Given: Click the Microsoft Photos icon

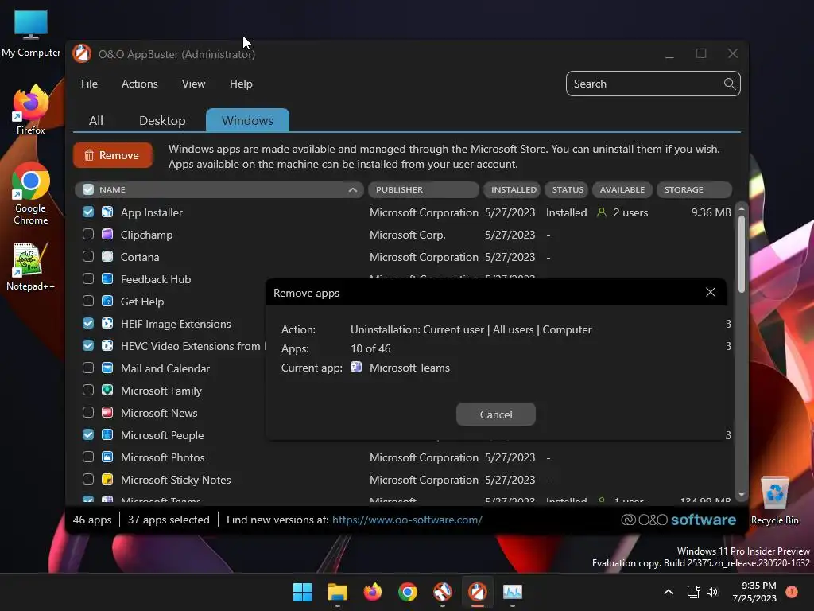Looking at the screenshot, I should [x=107, y=457].
